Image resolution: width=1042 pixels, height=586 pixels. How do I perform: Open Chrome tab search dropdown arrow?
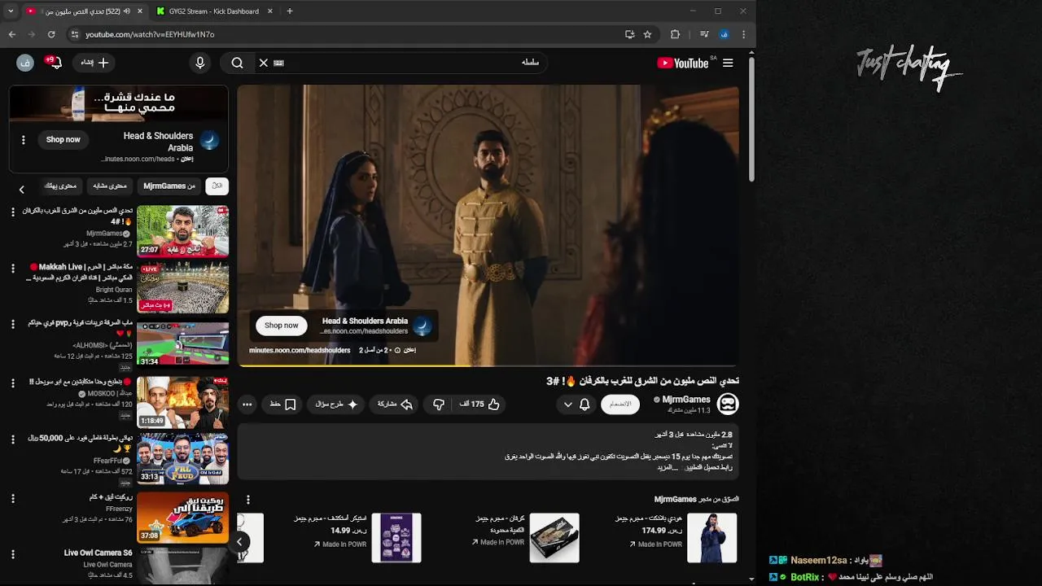point(11,11)
